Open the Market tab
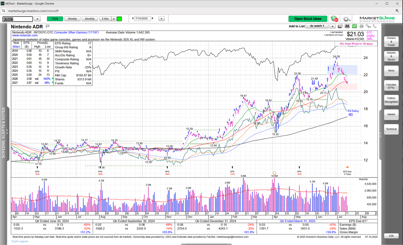403x245 pixels. (x=391, y=114)
